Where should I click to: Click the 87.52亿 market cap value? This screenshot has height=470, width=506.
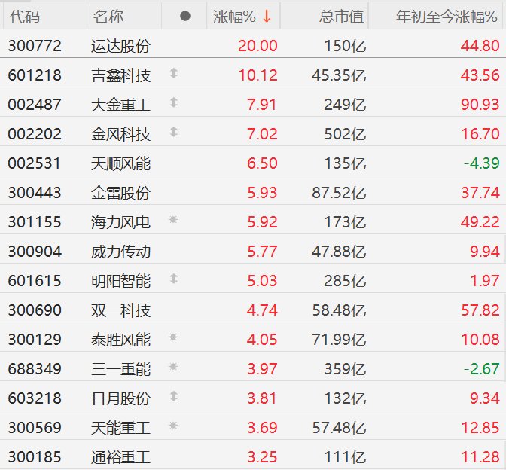pos(339,193)
